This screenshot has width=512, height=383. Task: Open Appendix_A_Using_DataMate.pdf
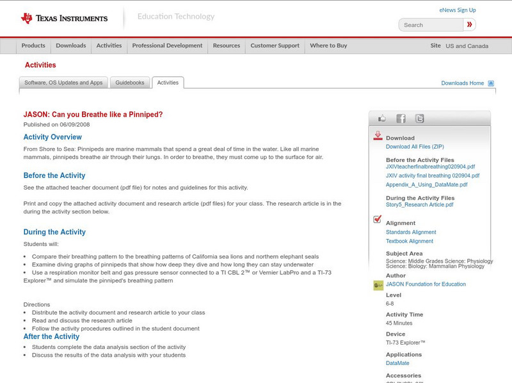coord(426,184)
